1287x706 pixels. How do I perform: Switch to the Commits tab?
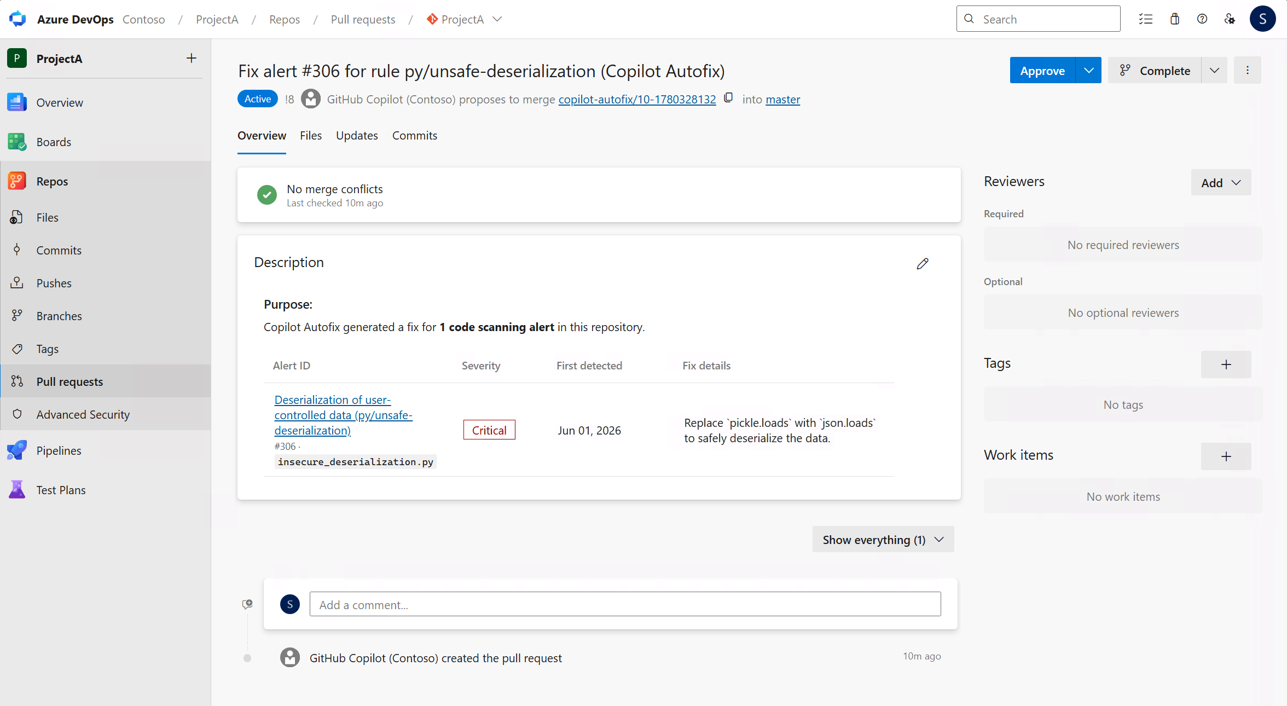click(415, 136)
